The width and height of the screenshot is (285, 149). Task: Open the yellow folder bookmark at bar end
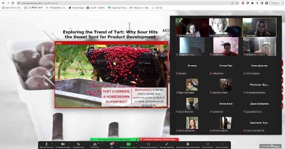157,8
